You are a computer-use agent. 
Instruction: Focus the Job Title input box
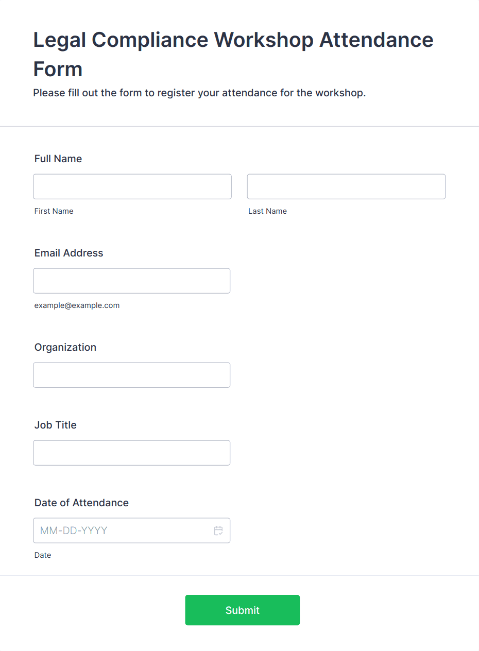point(131,453)
